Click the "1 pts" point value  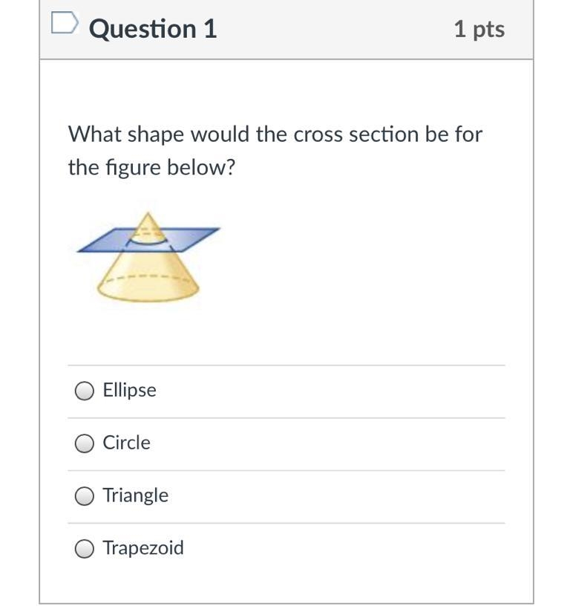click(479, 30)
